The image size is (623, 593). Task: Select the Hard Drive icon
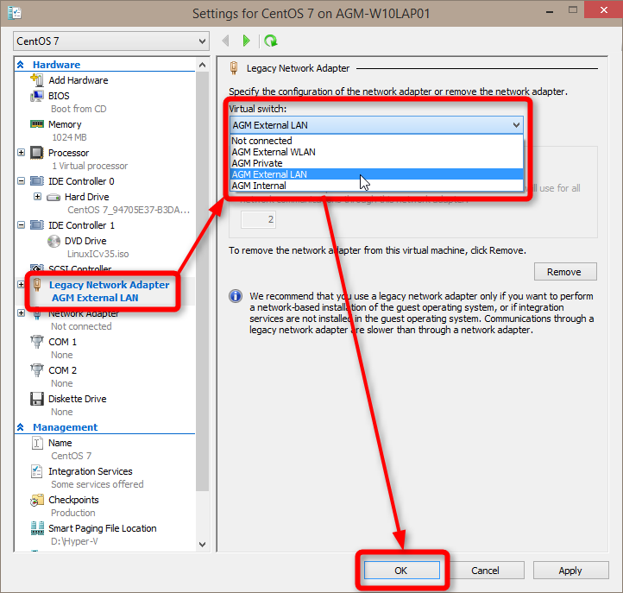[53, 197]
